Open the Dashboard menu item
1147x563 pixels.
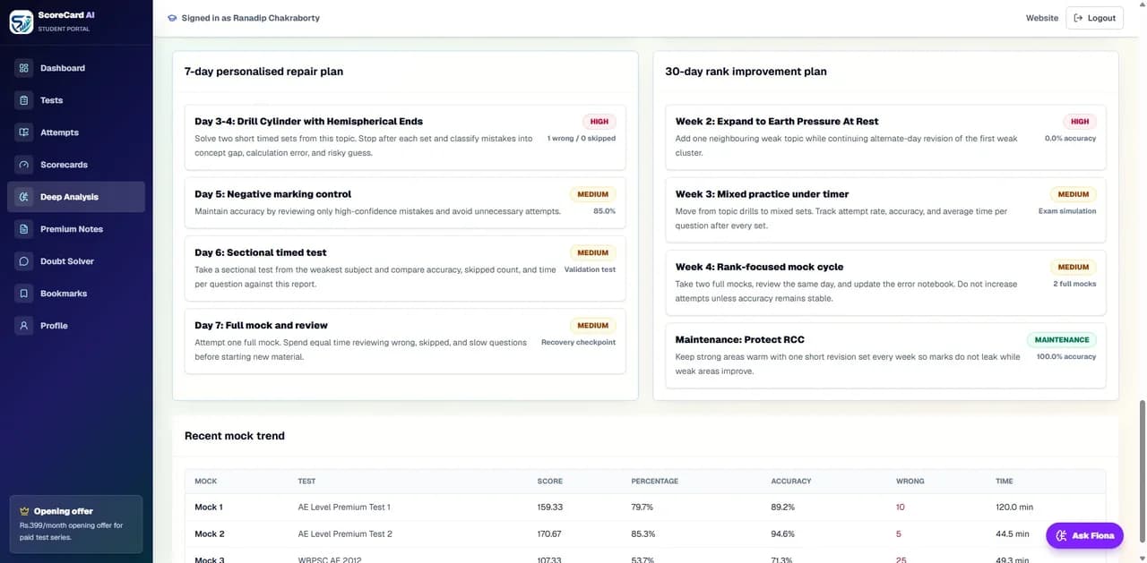tap(76, 68)
